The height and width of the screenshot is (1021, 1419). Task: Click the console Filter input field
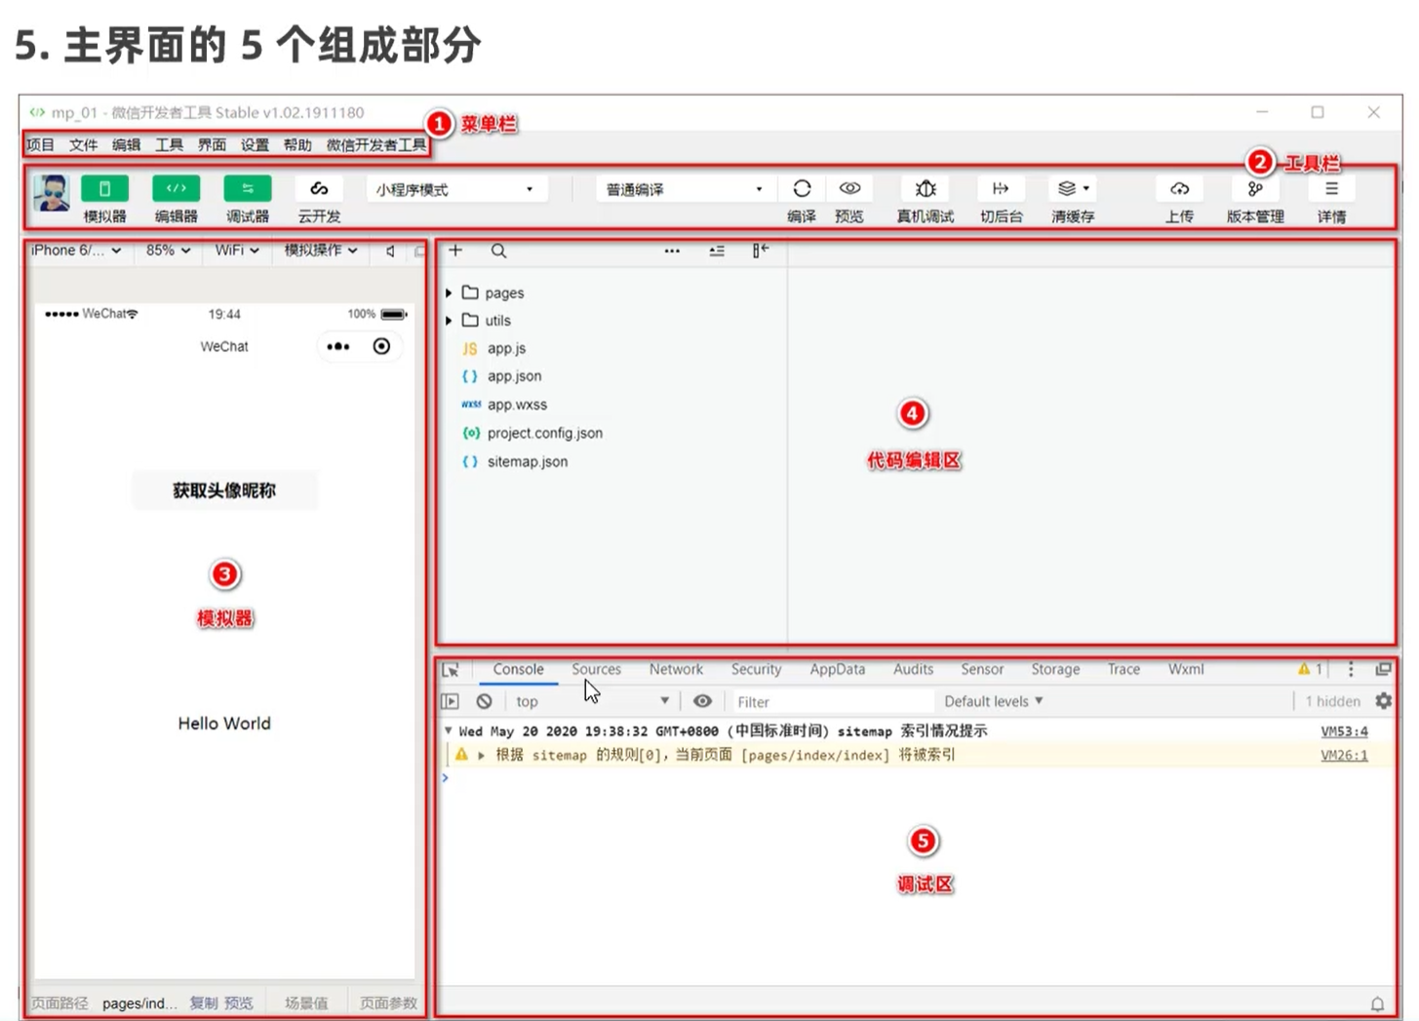point(831,701)
